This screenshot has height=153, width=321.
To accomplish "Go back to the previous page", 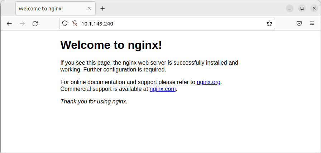I will 9,24.
